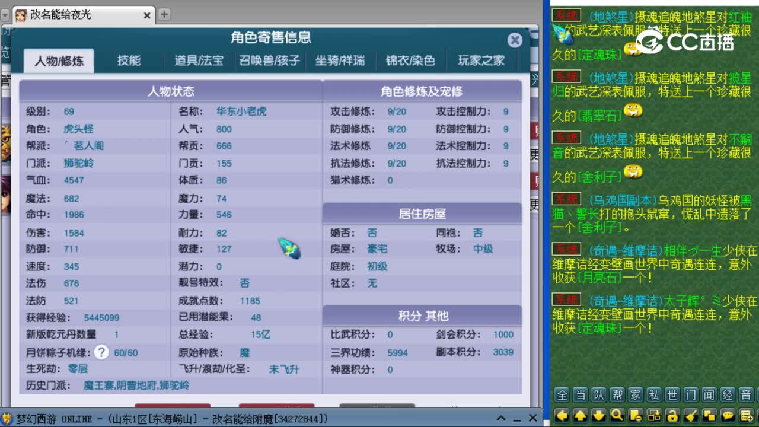759x427 pixels.
Task: Click the yellow left arrow chat icon
Action: [562, 415]
